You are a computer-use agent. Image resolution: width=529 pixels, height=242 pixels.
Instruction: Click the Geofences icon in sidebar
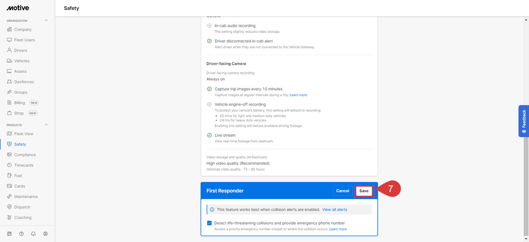[10, 82]
